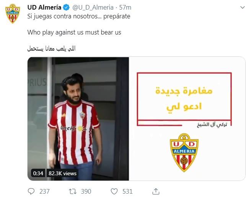
Task: Click the Spanish tweet text line
Action: [x=79, y=16]
